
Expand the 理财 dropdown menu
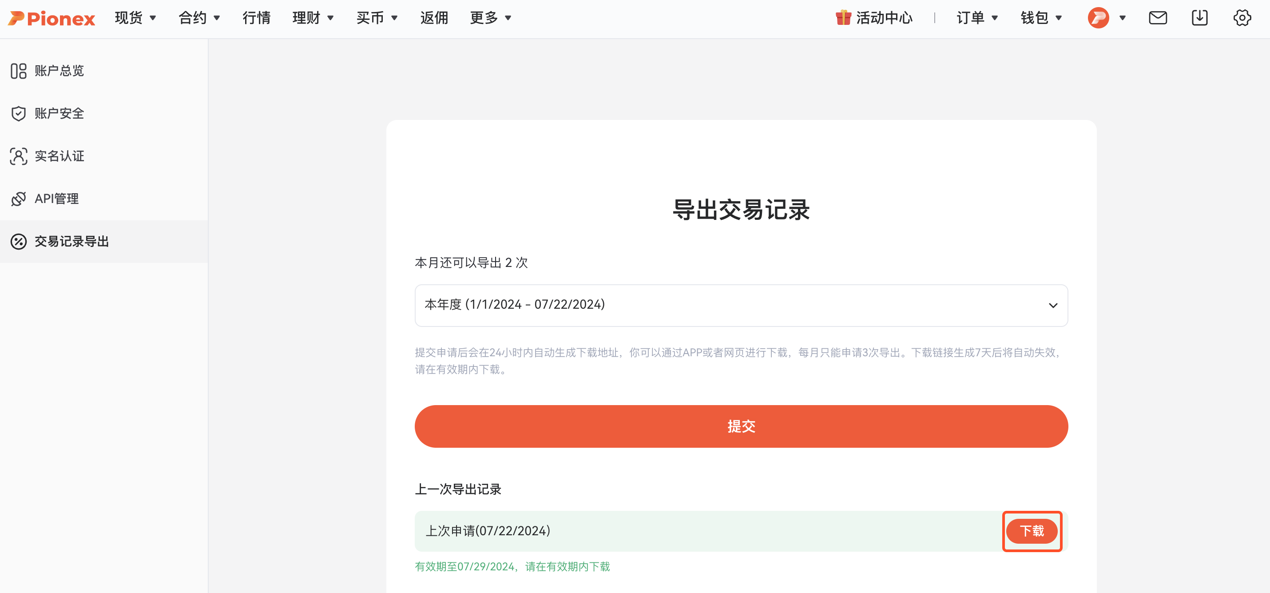tap(313, 18)
